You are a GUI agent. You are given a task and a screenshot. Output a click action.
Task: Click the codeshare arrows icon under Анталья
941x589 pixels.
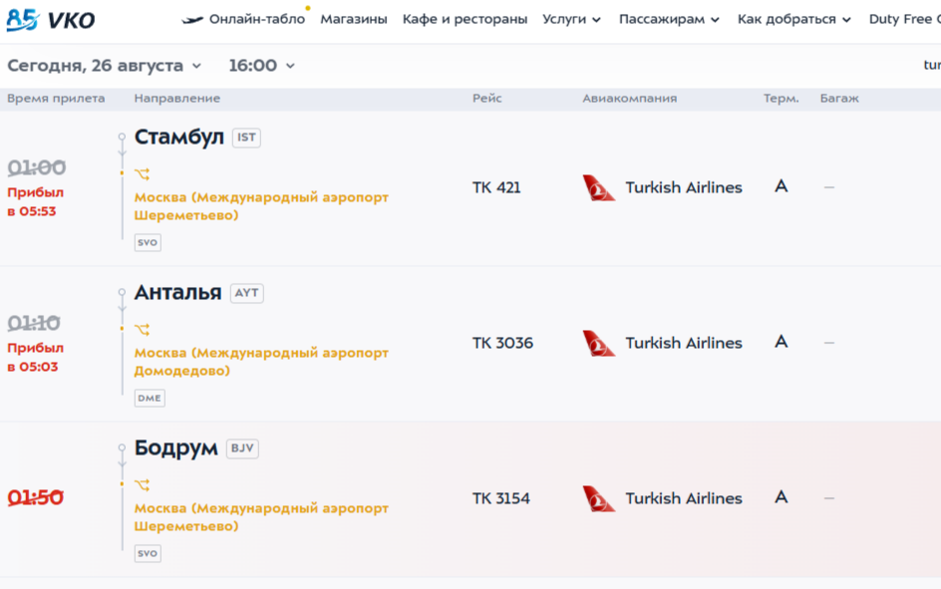pyautogui.click(x=143, y=329)
